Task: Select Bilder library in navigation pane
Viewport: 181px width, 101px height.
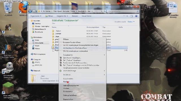Action: tap(37, 40)
